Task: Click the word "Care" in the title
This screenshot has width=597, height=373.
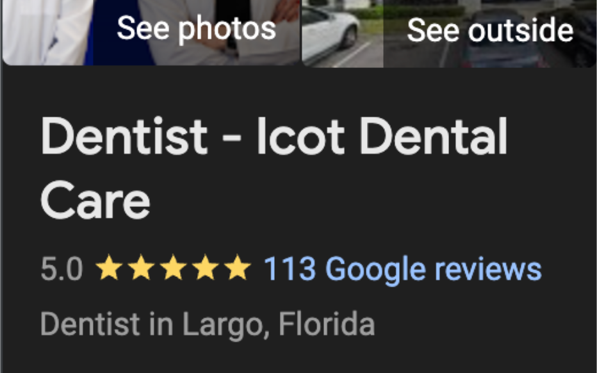Action: tap(95, 200)
